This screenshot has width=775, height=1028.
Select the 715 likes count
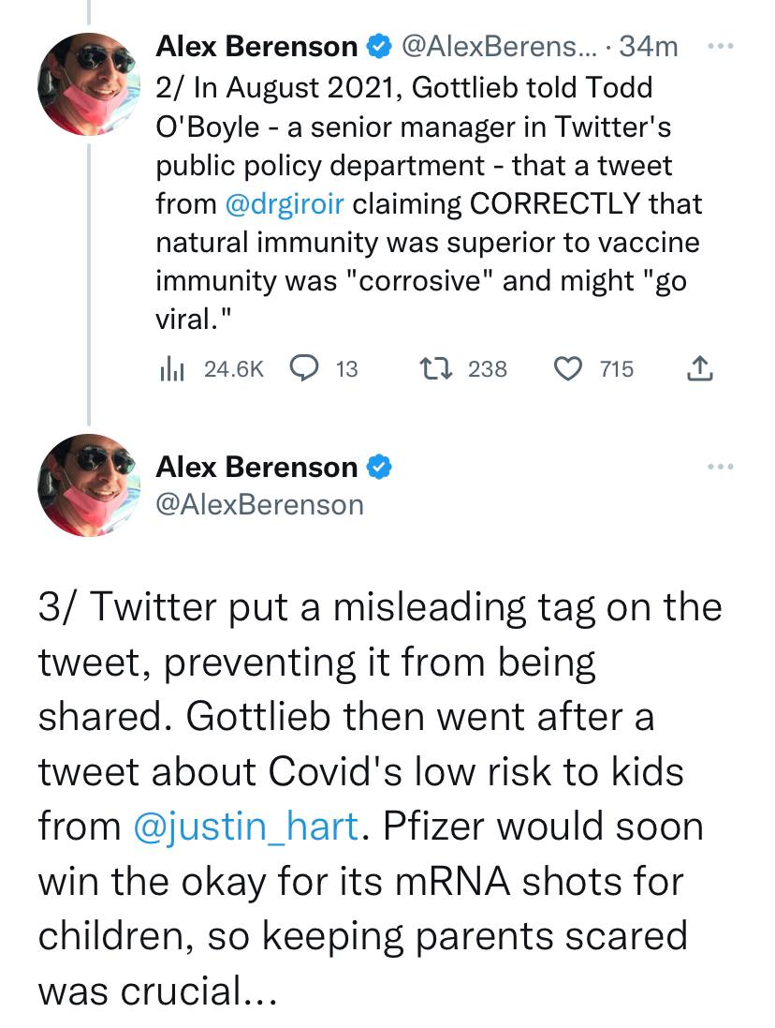[x=617, y=369]
